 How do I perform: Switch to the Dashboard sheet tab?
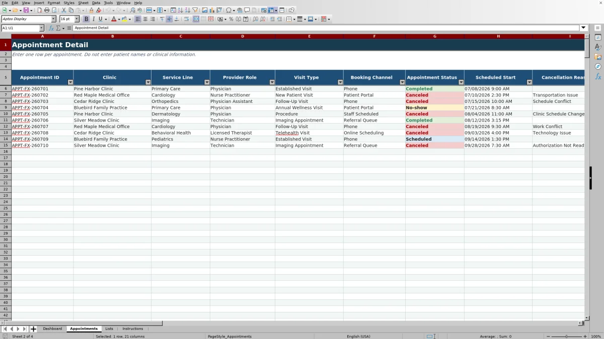52,329
